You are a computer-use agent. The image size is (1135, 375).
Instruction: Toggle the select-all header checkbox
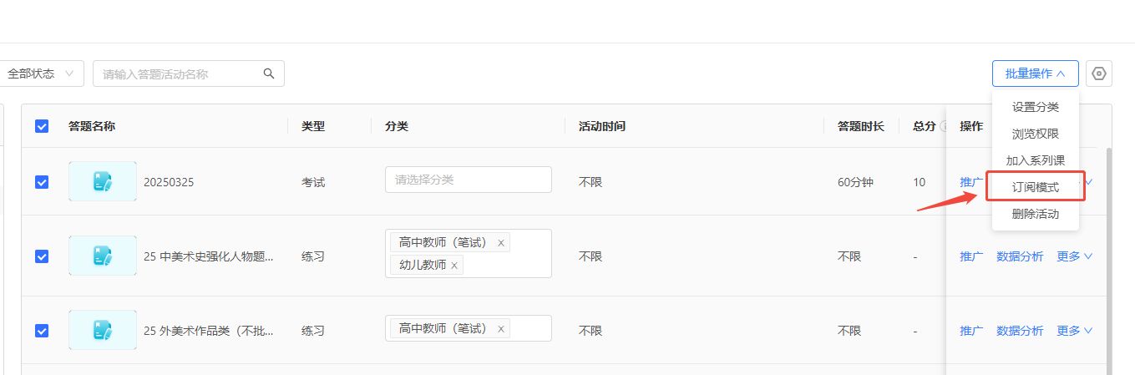click(x=42, y=126)
